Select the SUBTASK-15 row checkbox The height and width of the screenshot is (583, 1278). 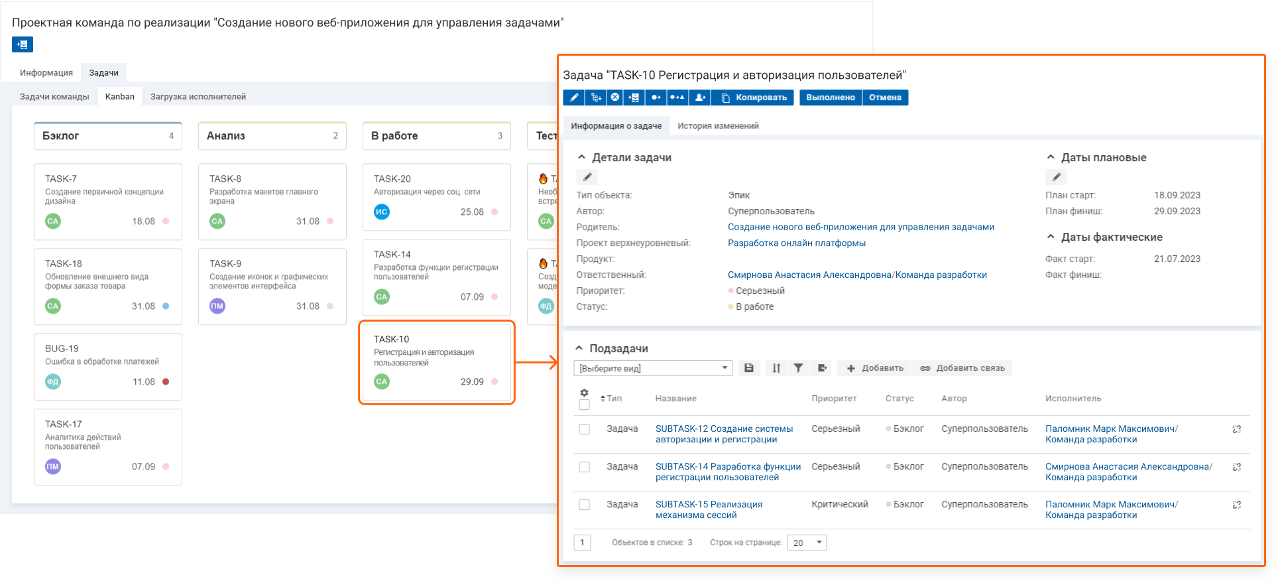(584, 505)
